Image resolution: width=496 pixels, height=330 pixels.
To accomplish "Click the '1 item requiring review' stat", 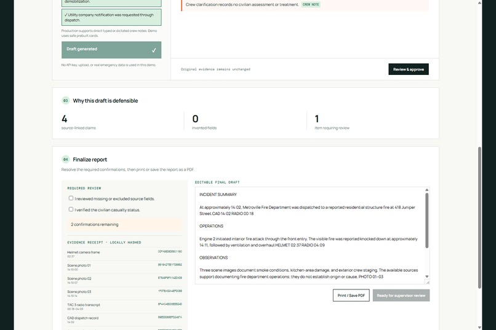I will 332,122.
